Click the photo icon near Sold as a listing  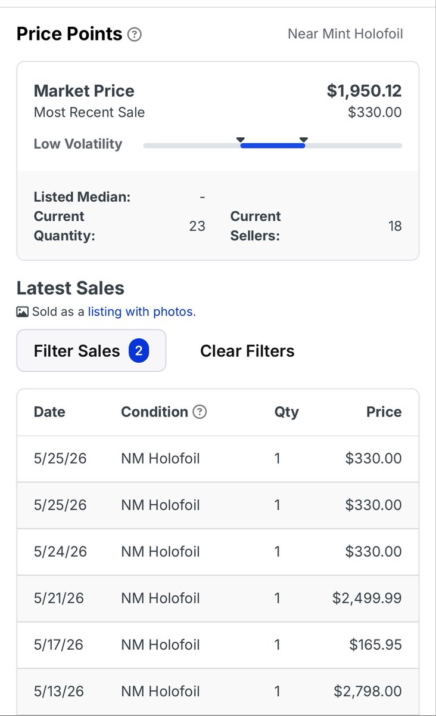(x=23, y=311)
